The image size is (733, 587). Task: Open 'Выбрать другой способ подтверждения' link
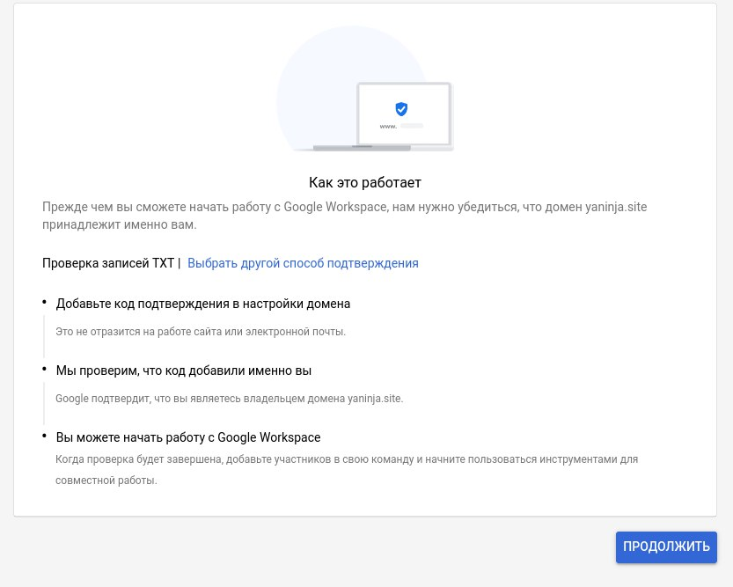tap(303, 263)
